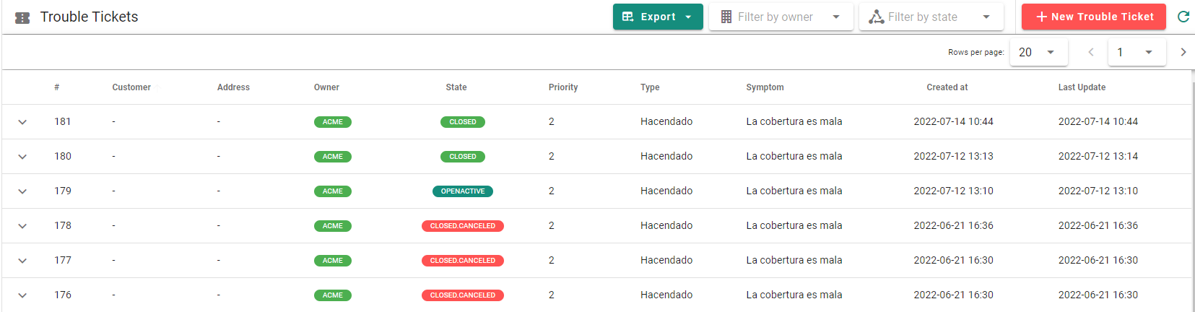
Task: Open the Filter by state dropdown
Action: pyautogui.click(x=931, y=17)
